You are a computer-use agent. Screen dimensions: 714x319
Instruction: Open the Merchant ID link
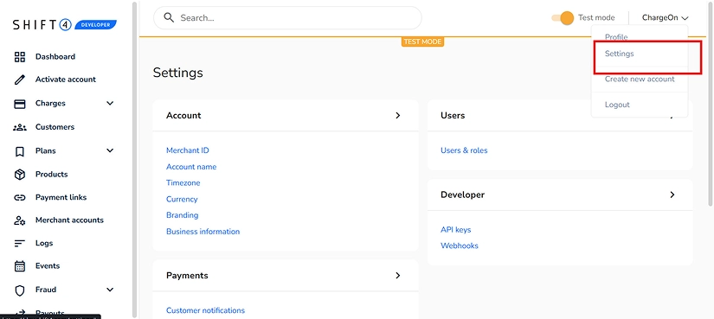[188, 150]
